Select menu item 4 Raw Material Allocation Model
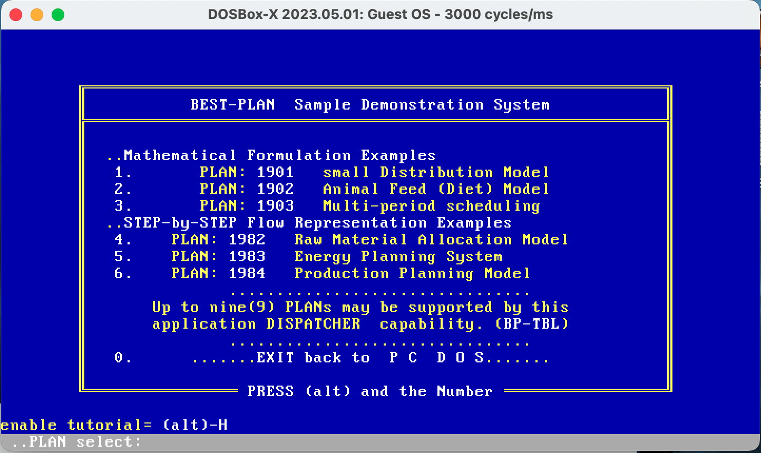This screenshot has height=453, width=761. click(x=341, y=240)
